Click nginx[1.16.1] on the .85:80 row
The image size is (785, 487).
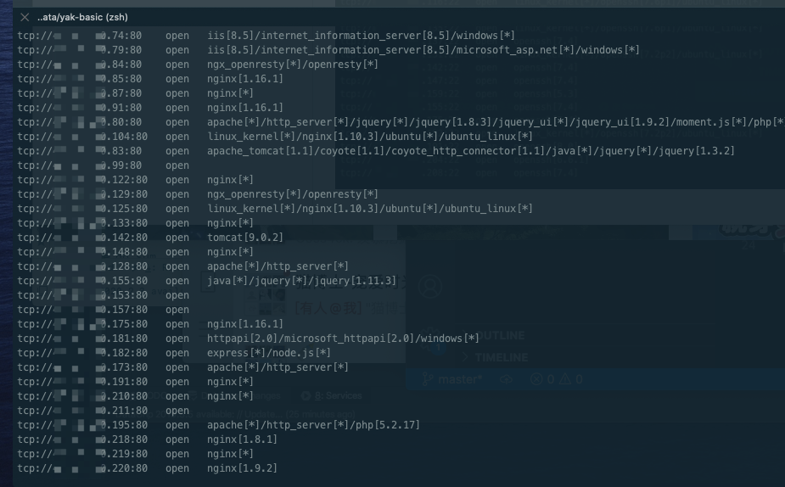(x=244, y=79)
